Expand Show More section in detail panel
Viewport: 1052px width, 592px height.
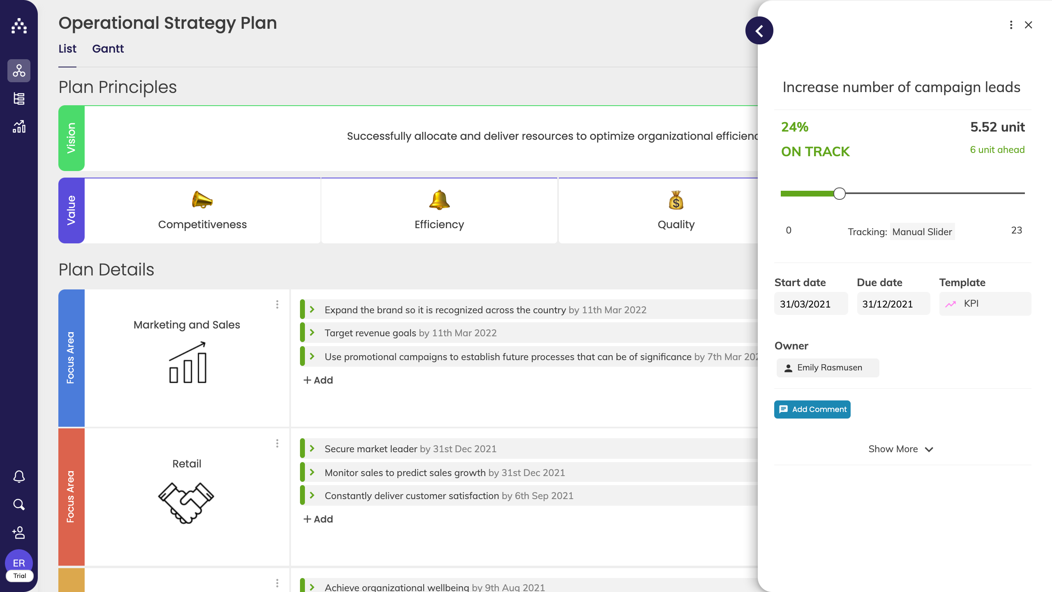click(x=901, y=449)
